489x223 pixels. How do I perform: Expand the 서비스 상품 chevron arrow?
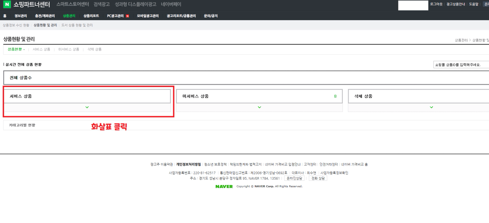[87, 107]
